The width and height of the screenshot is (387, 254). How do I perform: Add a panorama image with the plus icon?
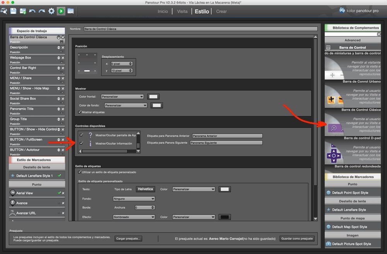pos(23,11)
